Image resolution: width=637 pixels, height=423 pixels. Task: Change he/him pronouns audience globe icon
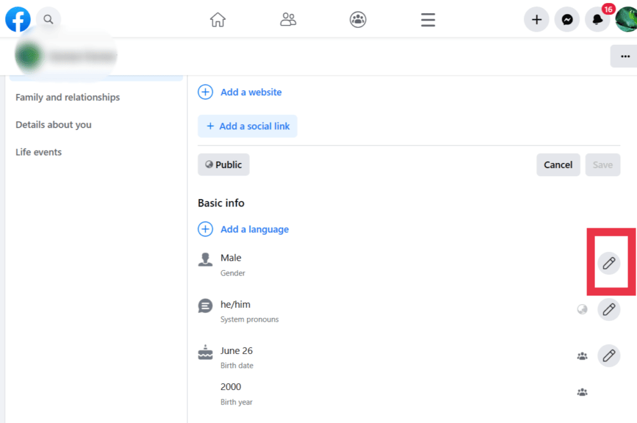pyautogui.click(x=582, y=310)
